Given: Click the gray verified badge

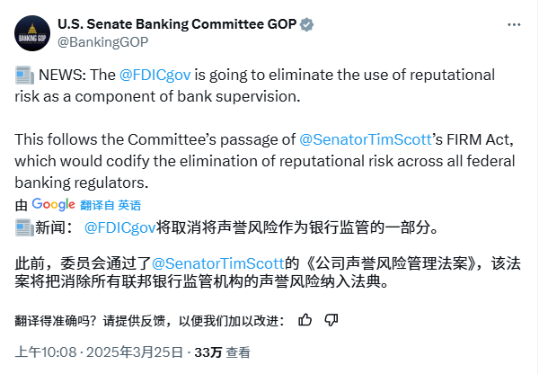Looking at the screenshot, I should [x=307, y=24].
